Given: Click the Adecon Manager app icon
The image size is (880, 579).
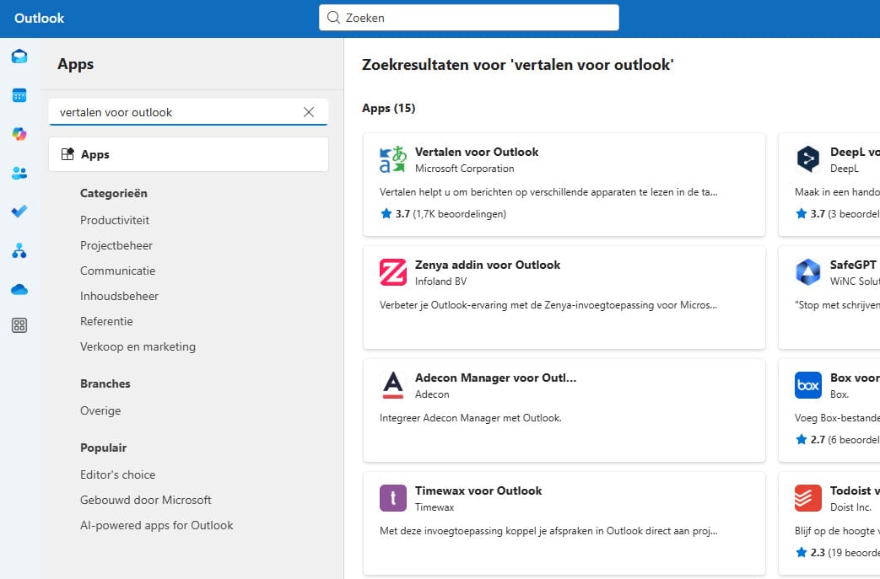Looking at the screenshot, I should (393, 386).
